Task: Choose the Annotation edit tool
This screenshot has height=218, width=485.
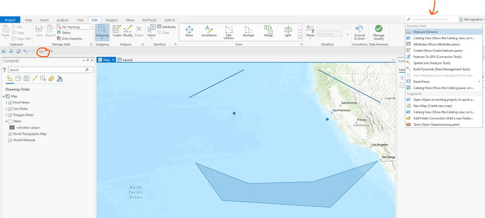Action: (x=209, y=31)
